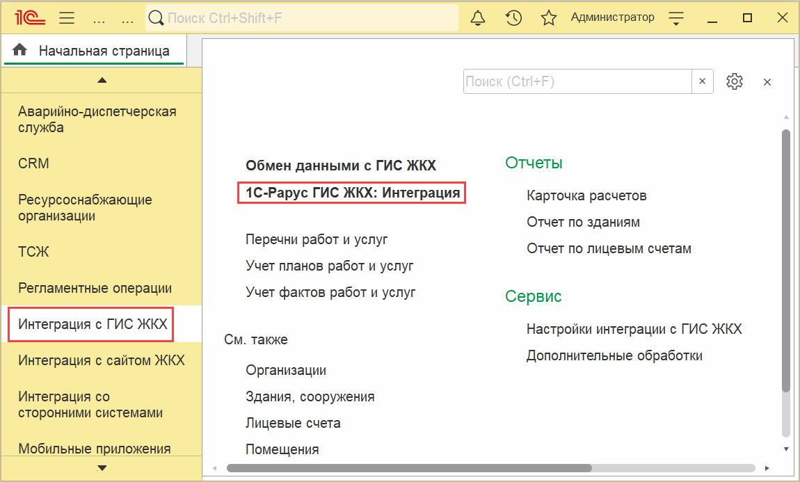The height and width of the screenshot is (482, 800).
Task: Close the functions panel with X
Action: (767, 82)
